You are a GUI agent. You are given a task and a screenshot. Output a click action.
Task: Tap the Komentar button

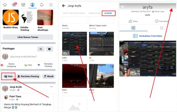tap(162, 21)
